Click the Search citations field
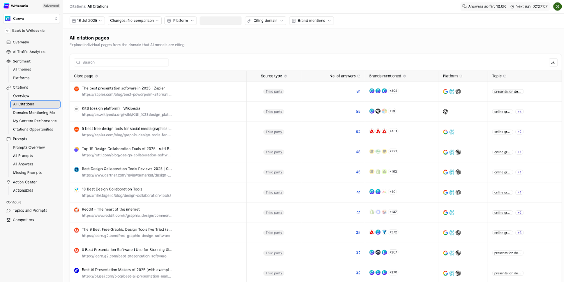Image resolution: width=564 pixels, height=282 pixels. click(121, 62)
